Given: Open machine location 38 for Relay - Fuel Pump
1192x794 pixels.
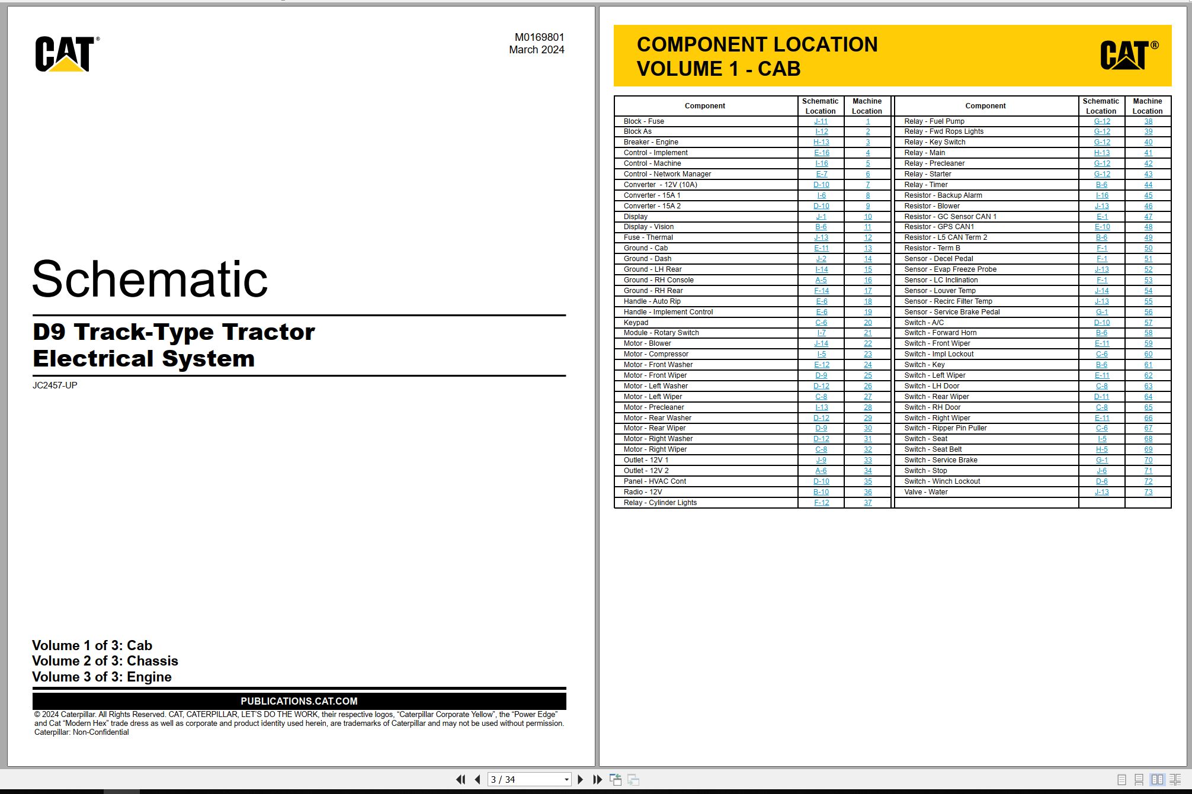Looking at the screenshot, I should 1148,121.
